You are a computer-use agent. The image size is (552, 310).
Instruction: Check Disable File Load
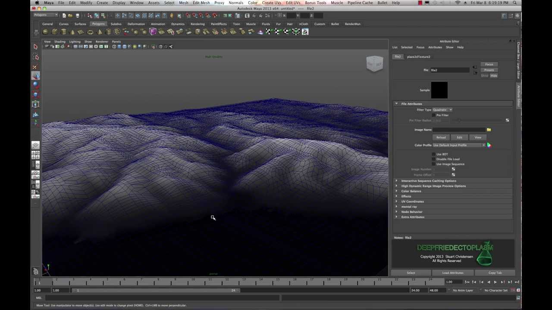tap(434, 159)
